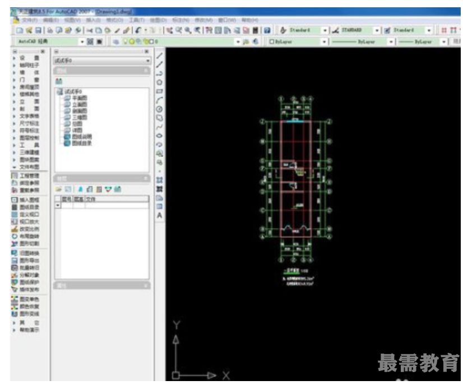This screenshot has height=385, width=463.
Task: Click the 图变单色 command icon
Action: point(15,299)
